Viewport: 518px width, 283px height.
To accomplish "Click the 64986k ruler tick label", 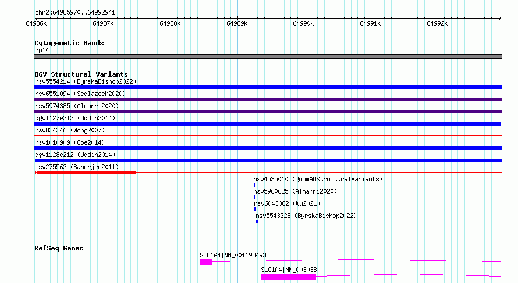I will (x=36, y=24).
